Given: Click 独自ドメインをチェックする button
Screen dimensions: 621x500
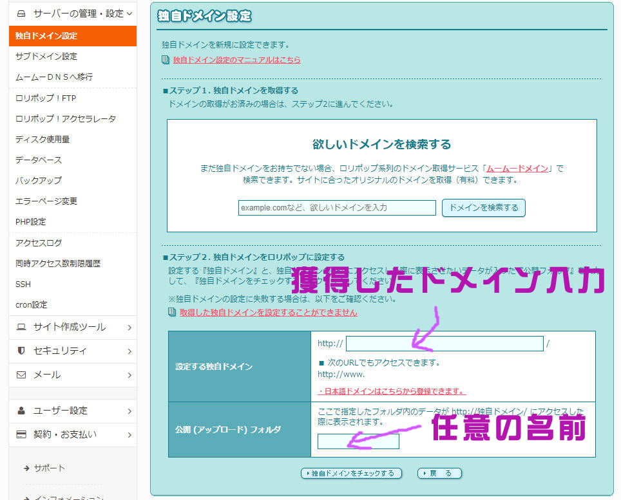Looking at the screenshot, I should tap(351, 474).
